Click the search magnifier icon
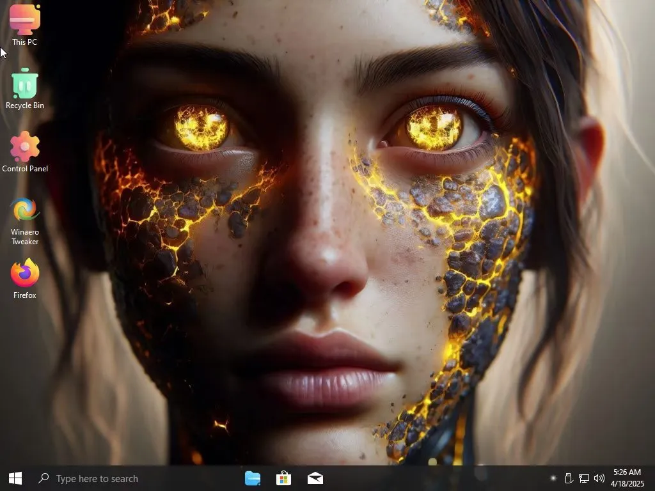Screen dimensions: 655x491 [43, 478]
